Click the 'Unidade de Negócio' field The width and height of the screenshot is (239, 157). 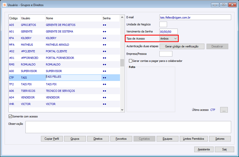[163, 24]
